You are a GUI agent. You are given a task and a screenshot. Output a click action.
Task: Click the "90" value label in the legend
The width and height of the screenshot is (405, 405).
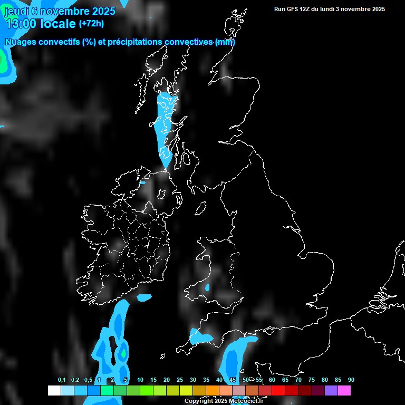(x=351, y=380)
